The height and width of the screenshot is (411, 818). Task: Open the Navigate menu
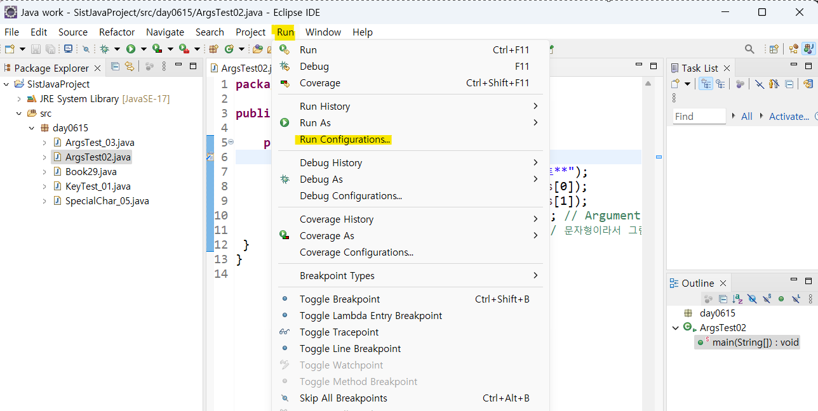click(x=165, y=32)
